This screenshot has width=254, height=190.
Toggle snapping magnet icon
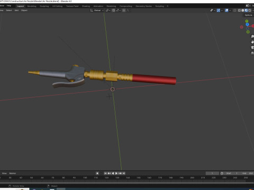(113, 11)
